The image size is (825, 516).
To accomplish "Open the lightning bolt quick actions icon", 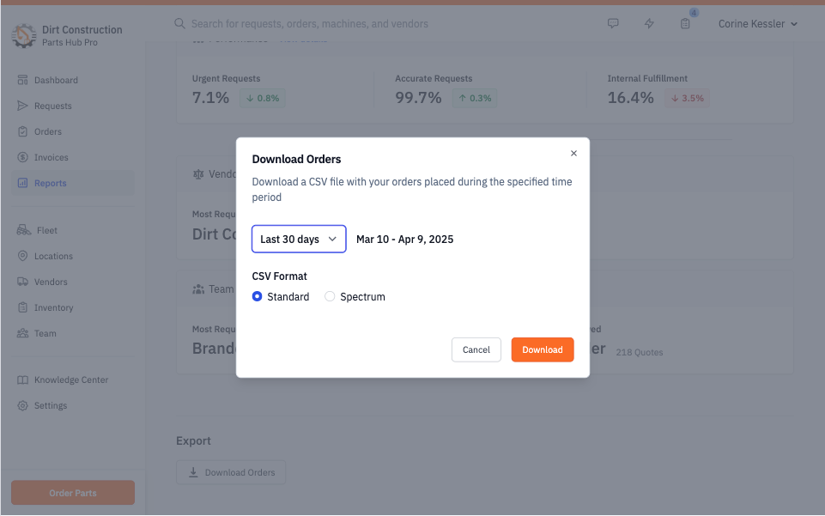I will click(x=649, y=24).
